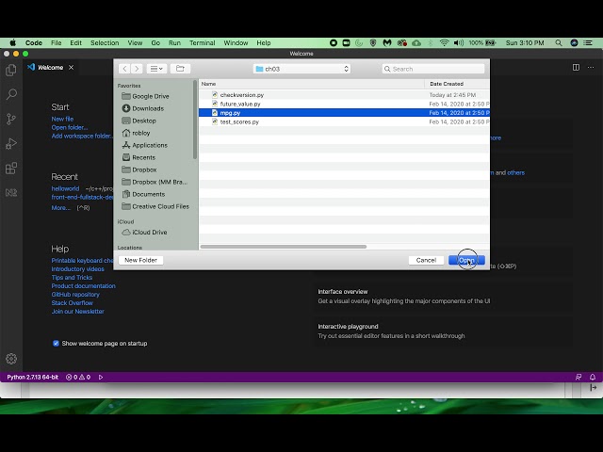Open the view mode dropdown in dialog
The image size is (603, 452).
156,69
